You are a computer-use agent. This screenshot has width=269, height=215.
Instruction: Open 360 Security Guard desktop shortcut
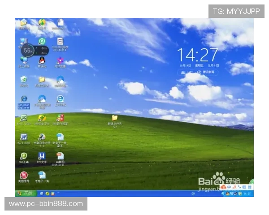[x=42, y=118]
